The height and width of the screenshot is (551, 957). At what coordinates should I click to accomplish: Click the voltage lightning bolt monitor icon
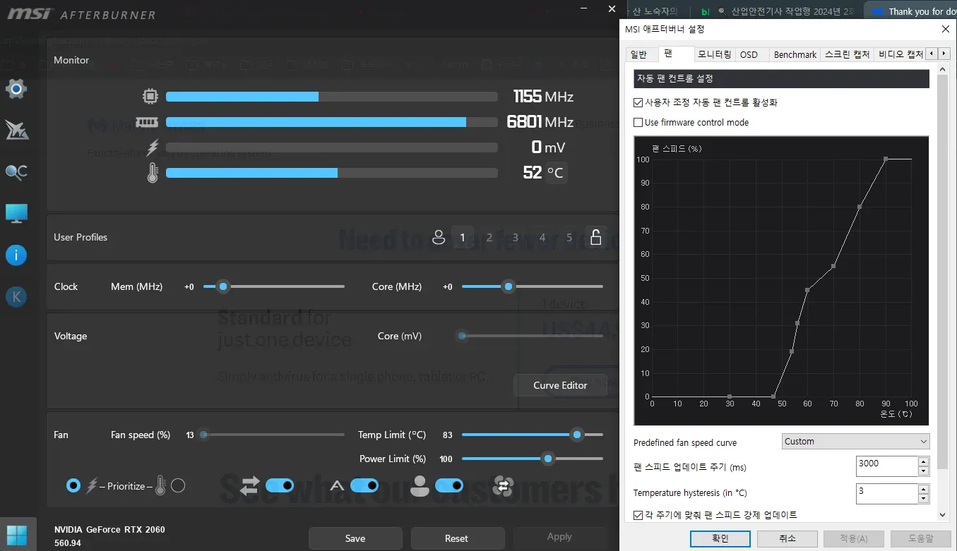[x=153, y=147]
